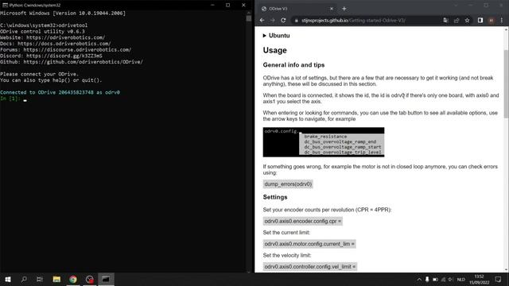The width and height of the screenshot is (509, 286).
Task: Minimize the console window
Action: pos(212,6)
